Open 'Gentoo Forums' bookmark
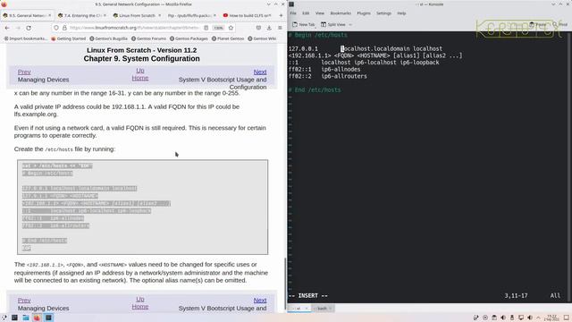Viewport: 572px width, 322px height. coord(148,38)
